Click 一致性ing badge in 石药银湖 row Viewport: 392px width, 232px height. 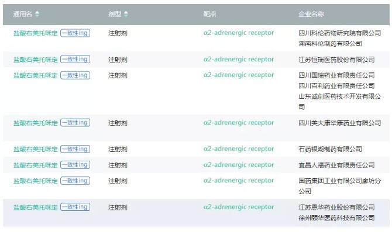(75, 149)
